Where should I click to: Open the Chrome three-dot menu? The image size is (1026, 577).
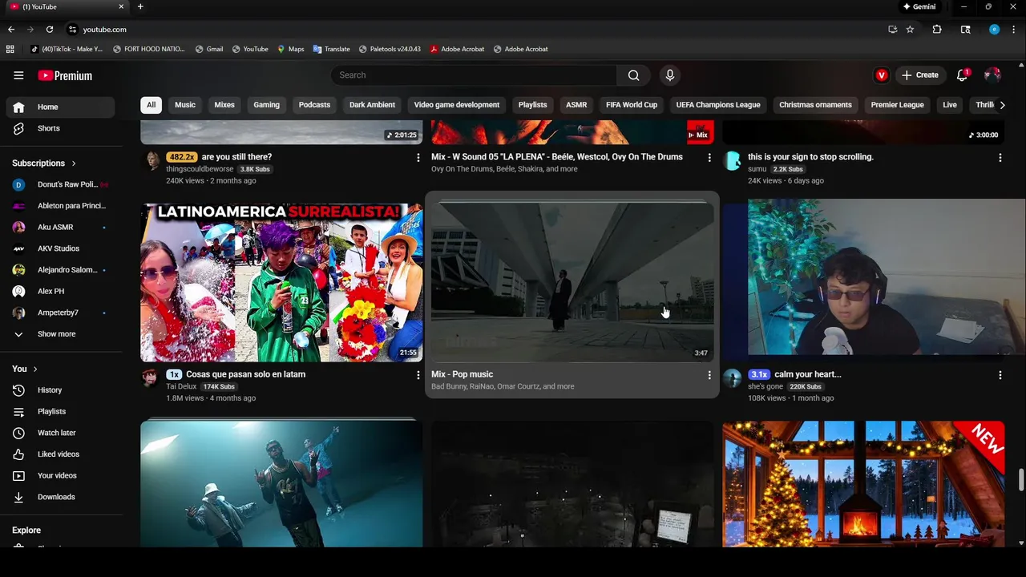pos(1013,30)
